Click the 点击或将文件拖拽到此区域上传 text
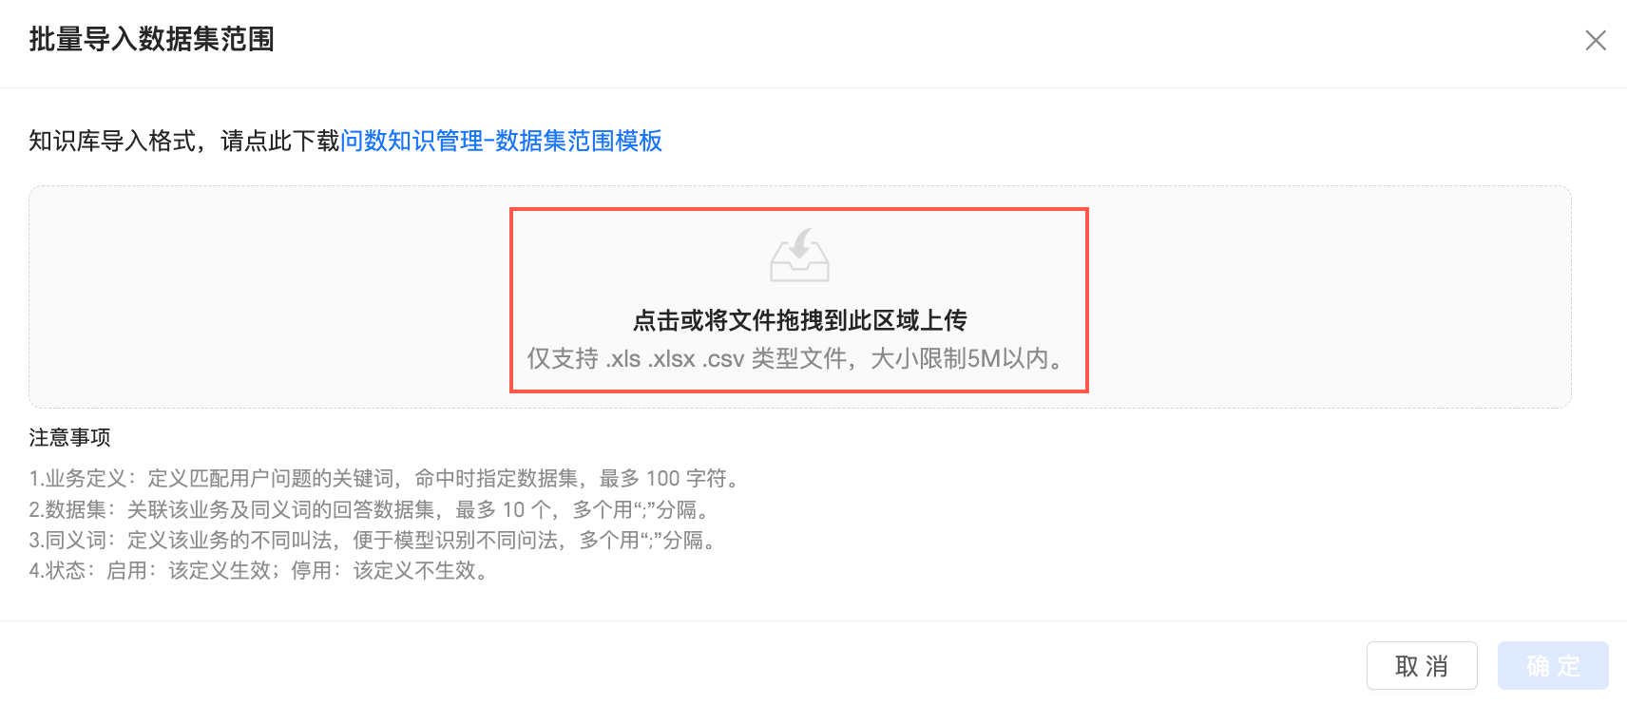 click(799, 320)
